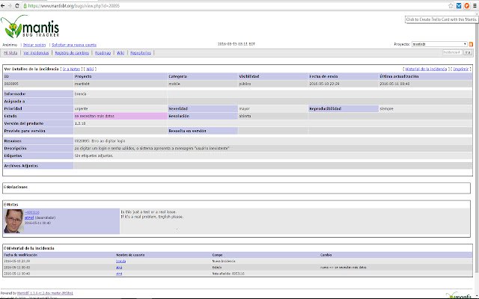Click the 'siempre' reproducibility value

pyautogui.click(x=386, y=108)
